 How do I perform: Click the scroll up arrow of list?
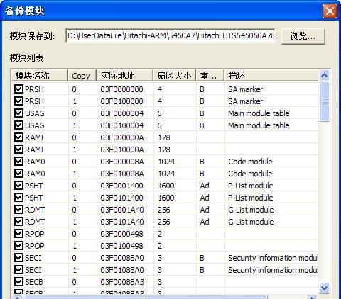[324, 76]
